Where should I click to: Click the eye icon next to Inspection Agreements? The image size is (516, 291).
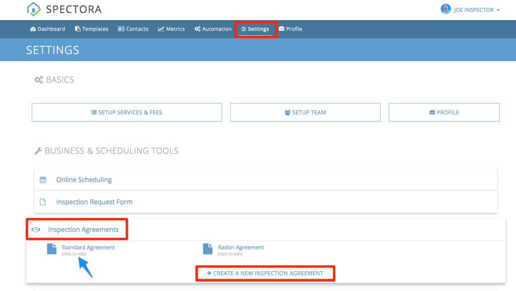pos(36,229)
